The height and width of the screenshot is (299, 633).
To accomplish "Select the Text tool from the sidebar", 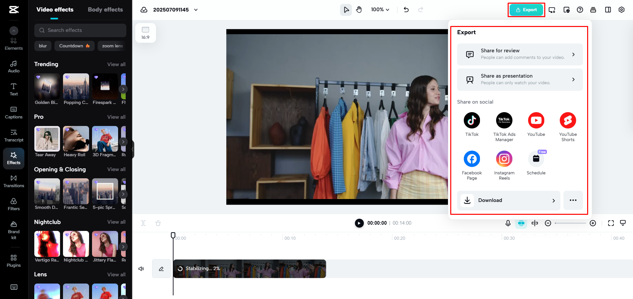I will pos(14,89).
